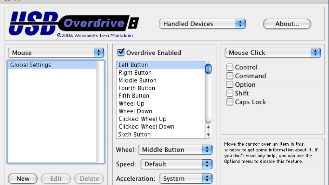Select Clicked Wheel Up in the list
329x185 pixels.
pyautogui.click(x=161, y=119)
